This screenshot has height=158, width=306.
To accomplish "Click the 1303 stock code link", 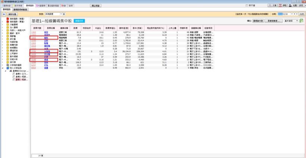I will pos(35,33).
